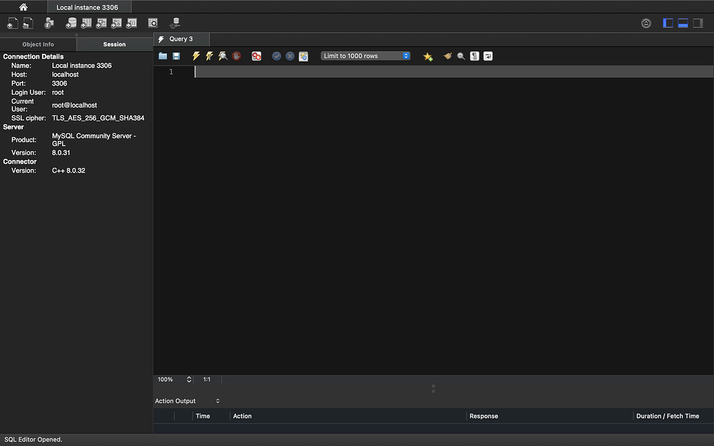Stop the running query

point(237,56)
